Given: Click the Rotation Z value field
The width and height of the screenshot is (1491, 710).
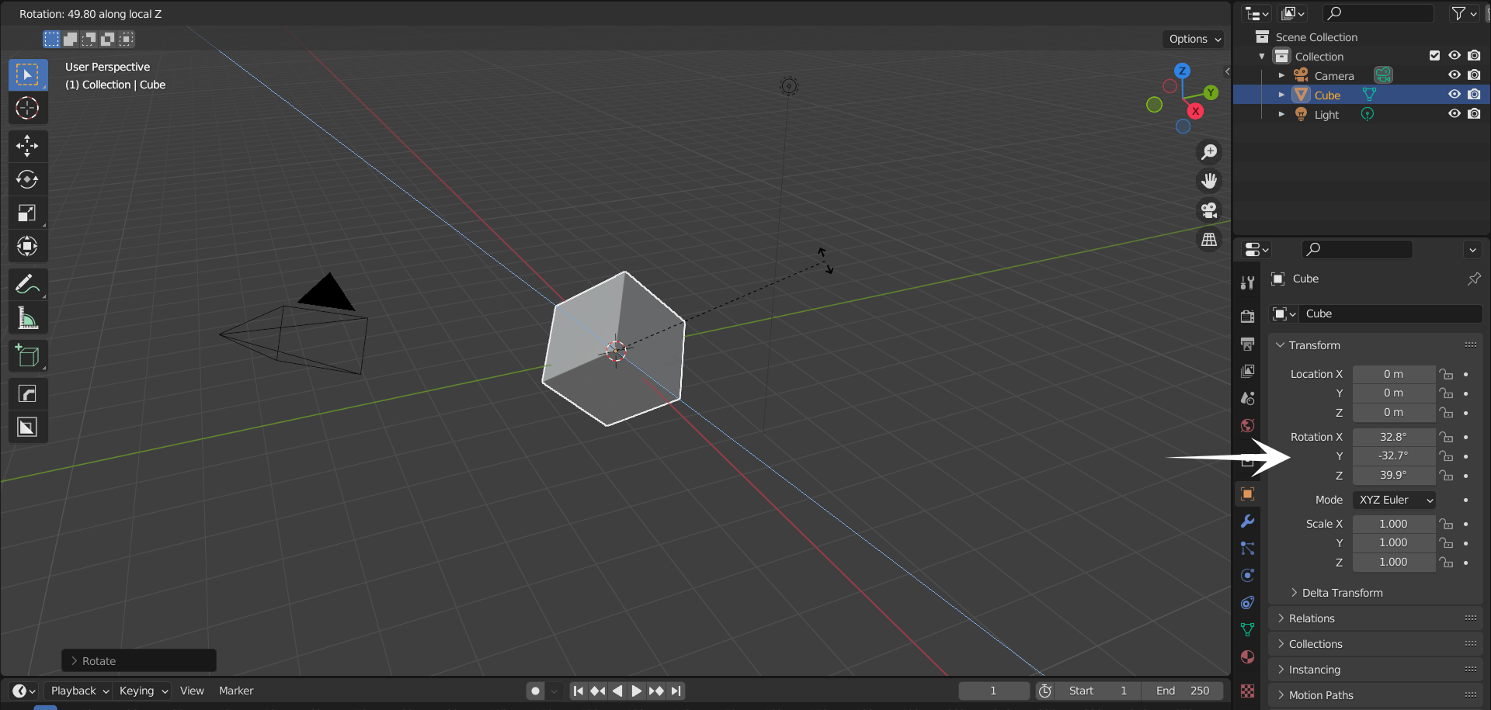Looking at the screenshot, I should click(x=1393, y=475).
